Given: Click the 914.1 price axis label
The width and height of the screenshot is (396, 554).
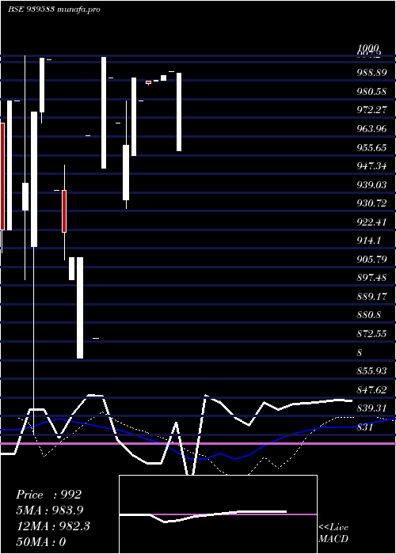Looking at the screenshot, I should point(368,241).
